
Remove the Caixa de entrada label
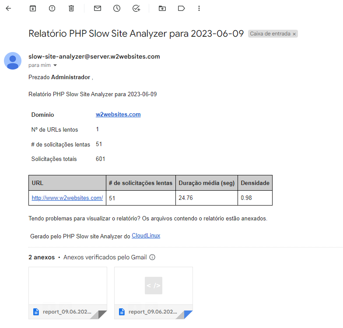[x=294, y=34]
